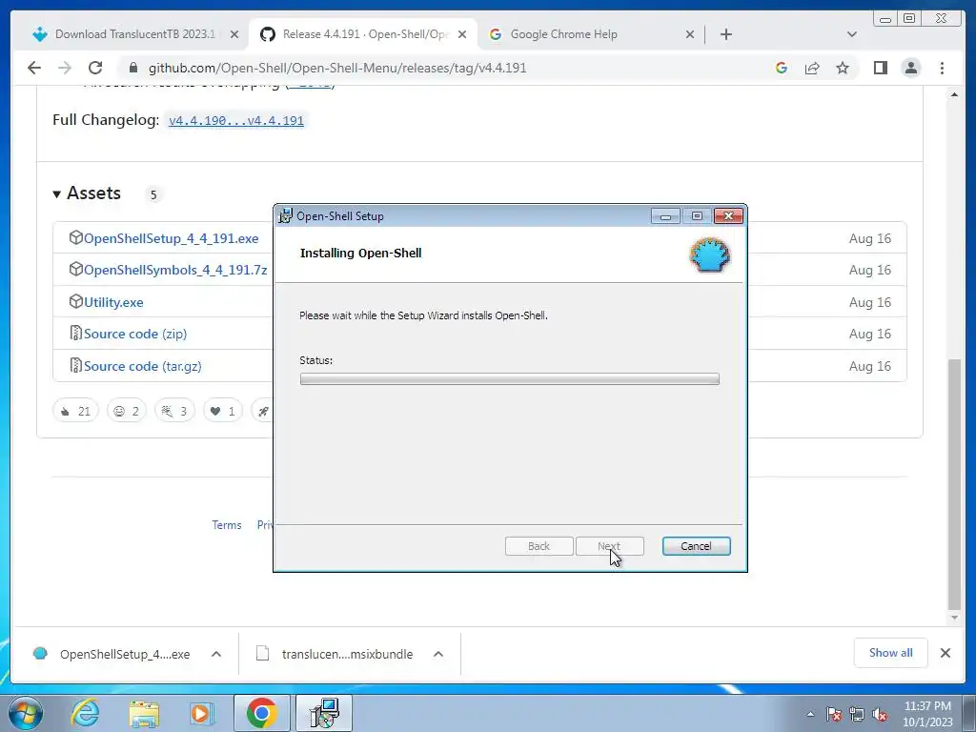The height and width of the screenshot is (732, 976).
Task: Open Chrome three-dot menu
Action: [x=942, y=68]
